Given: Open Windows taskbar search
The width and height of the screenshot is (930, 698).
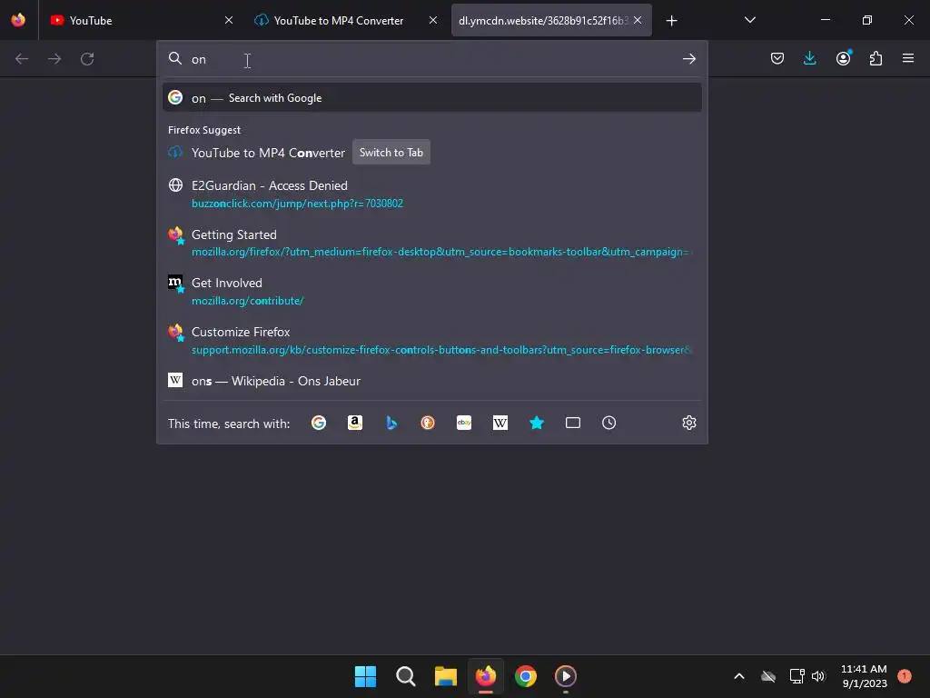Looking at the screenshot, I should click(406, 676).
